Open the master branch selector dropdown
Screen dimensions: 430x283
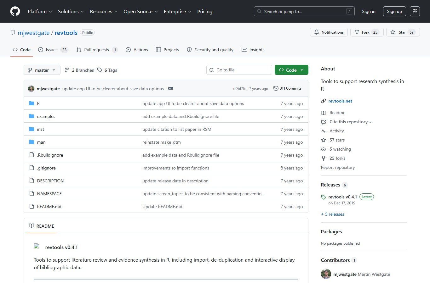(x=42, y=70)
